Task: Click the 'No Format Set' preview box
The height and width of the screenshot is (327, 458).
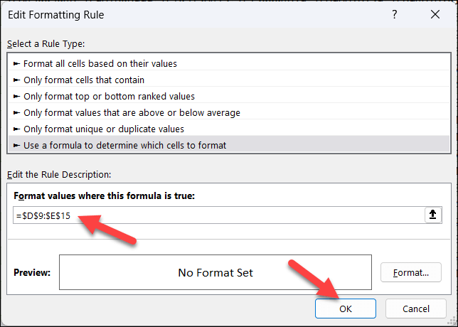Action: tap(215, 272)
